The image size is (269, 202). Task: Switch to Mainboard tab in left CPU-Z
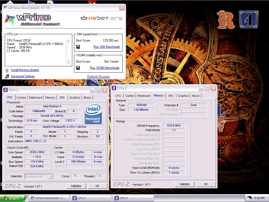coord(35,98)
